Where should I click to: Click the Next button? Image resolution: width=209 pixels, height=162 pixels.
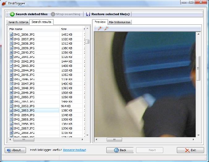pos(150,150)
